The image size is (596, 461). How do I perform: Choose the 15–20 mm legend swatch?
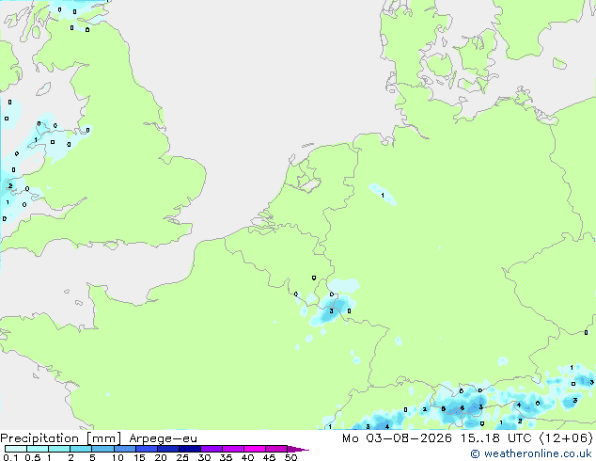[147, 449]
